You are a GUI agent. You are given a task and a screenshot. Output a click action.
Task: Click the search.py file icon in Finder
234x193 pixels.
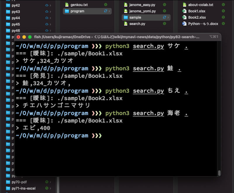[126, 24]
